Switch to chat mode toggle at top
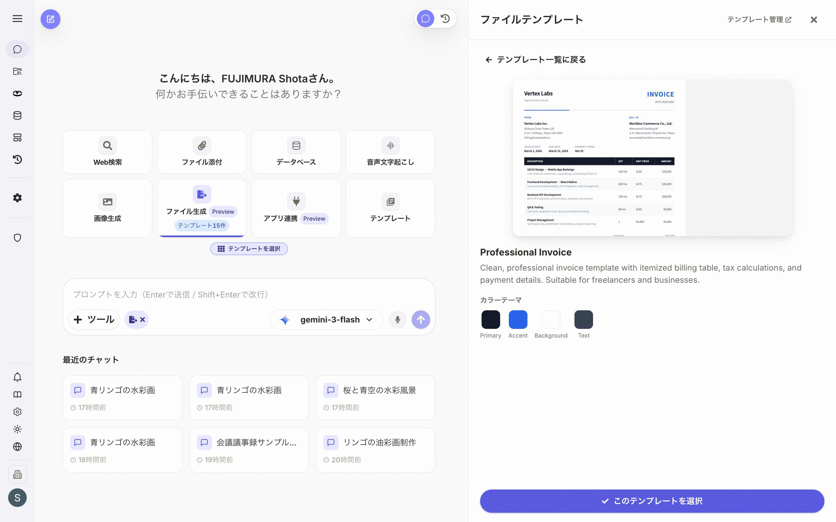Image resolution: width=836 pixels, height=522 pixels. 425,19
